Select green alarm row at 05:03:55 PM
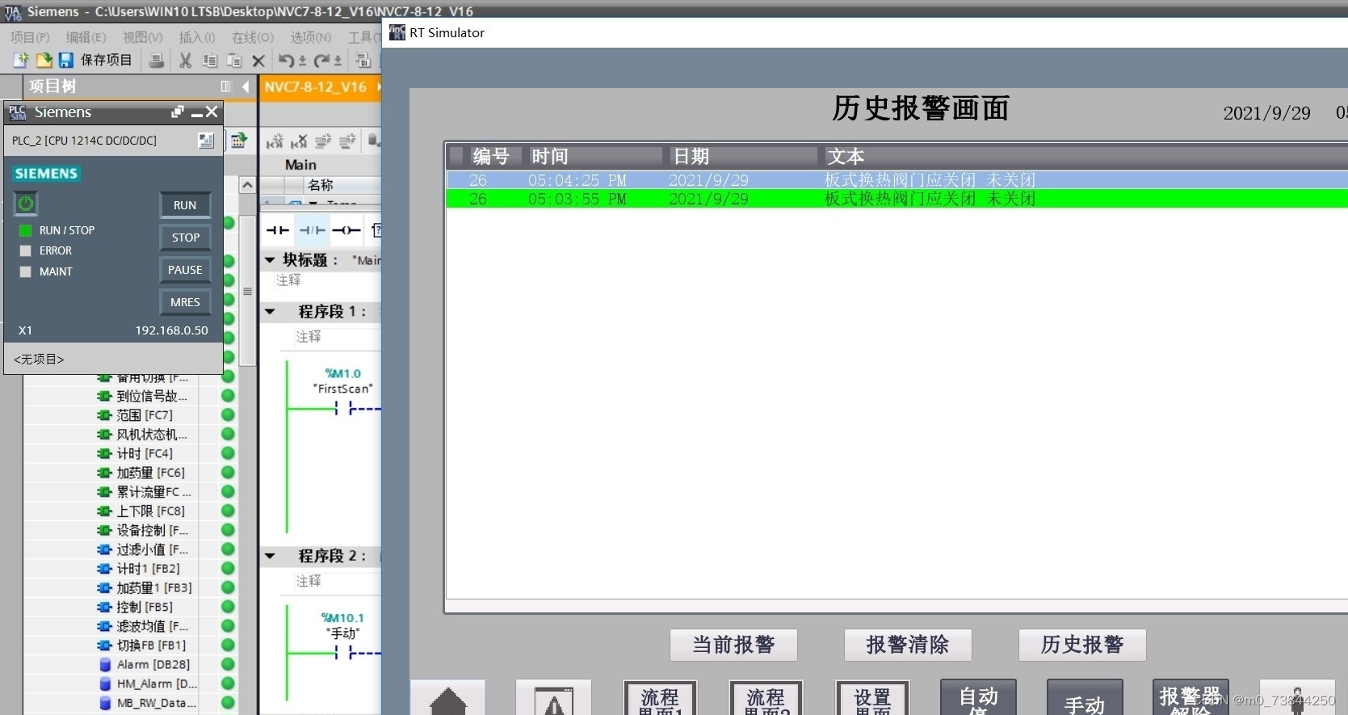Viewport: 1348px width, 715px height. coord(897,199)
